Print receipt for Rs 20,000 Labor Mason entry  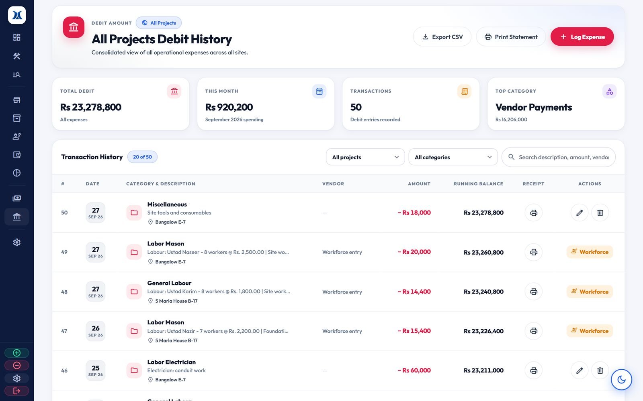pos(534,252)
